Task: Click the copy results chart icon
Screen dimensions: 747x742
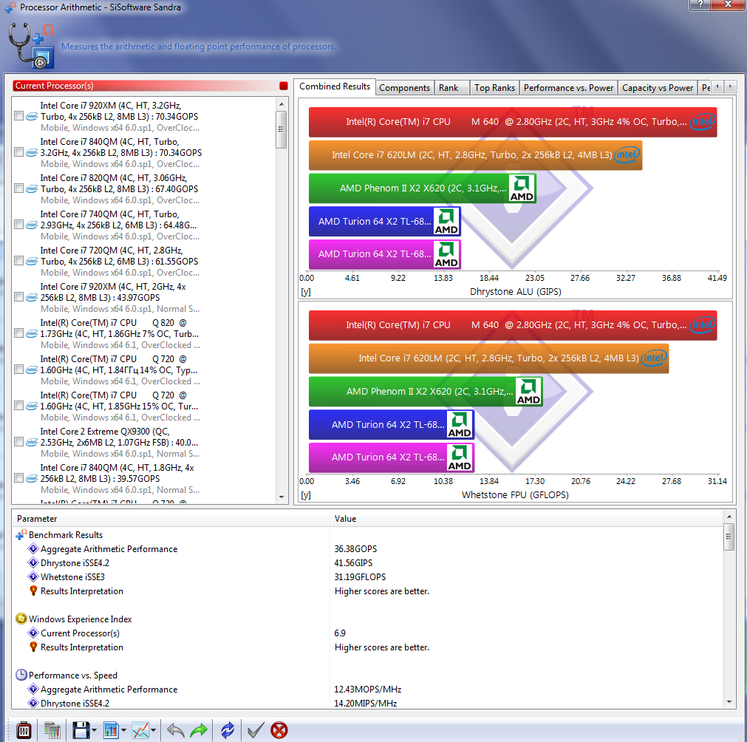Action: click(52, 729)
